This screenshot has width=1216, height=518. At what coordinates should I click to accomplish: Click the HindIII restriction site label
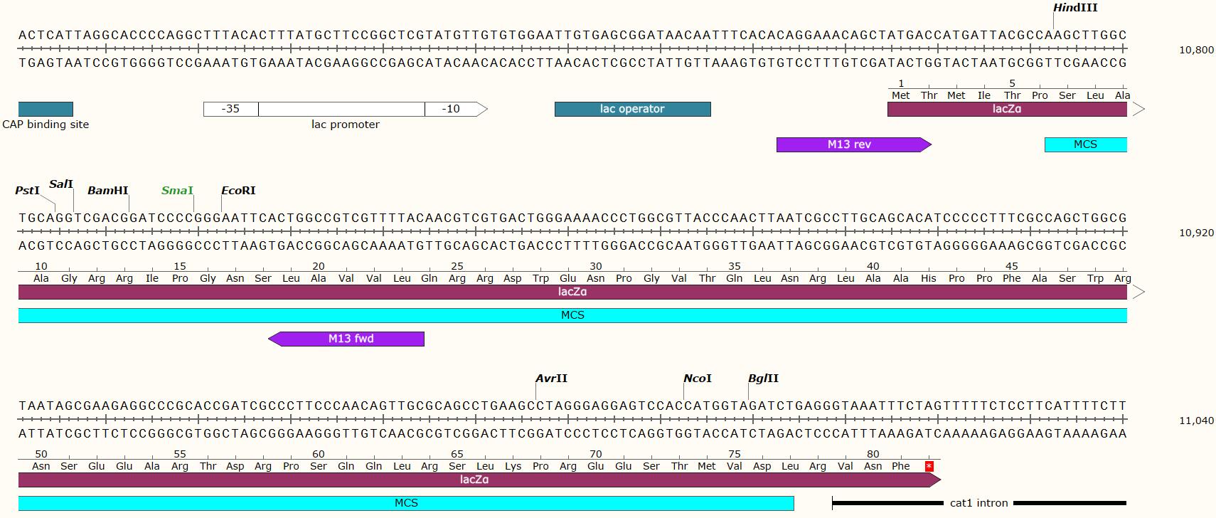coord(1074,8)
